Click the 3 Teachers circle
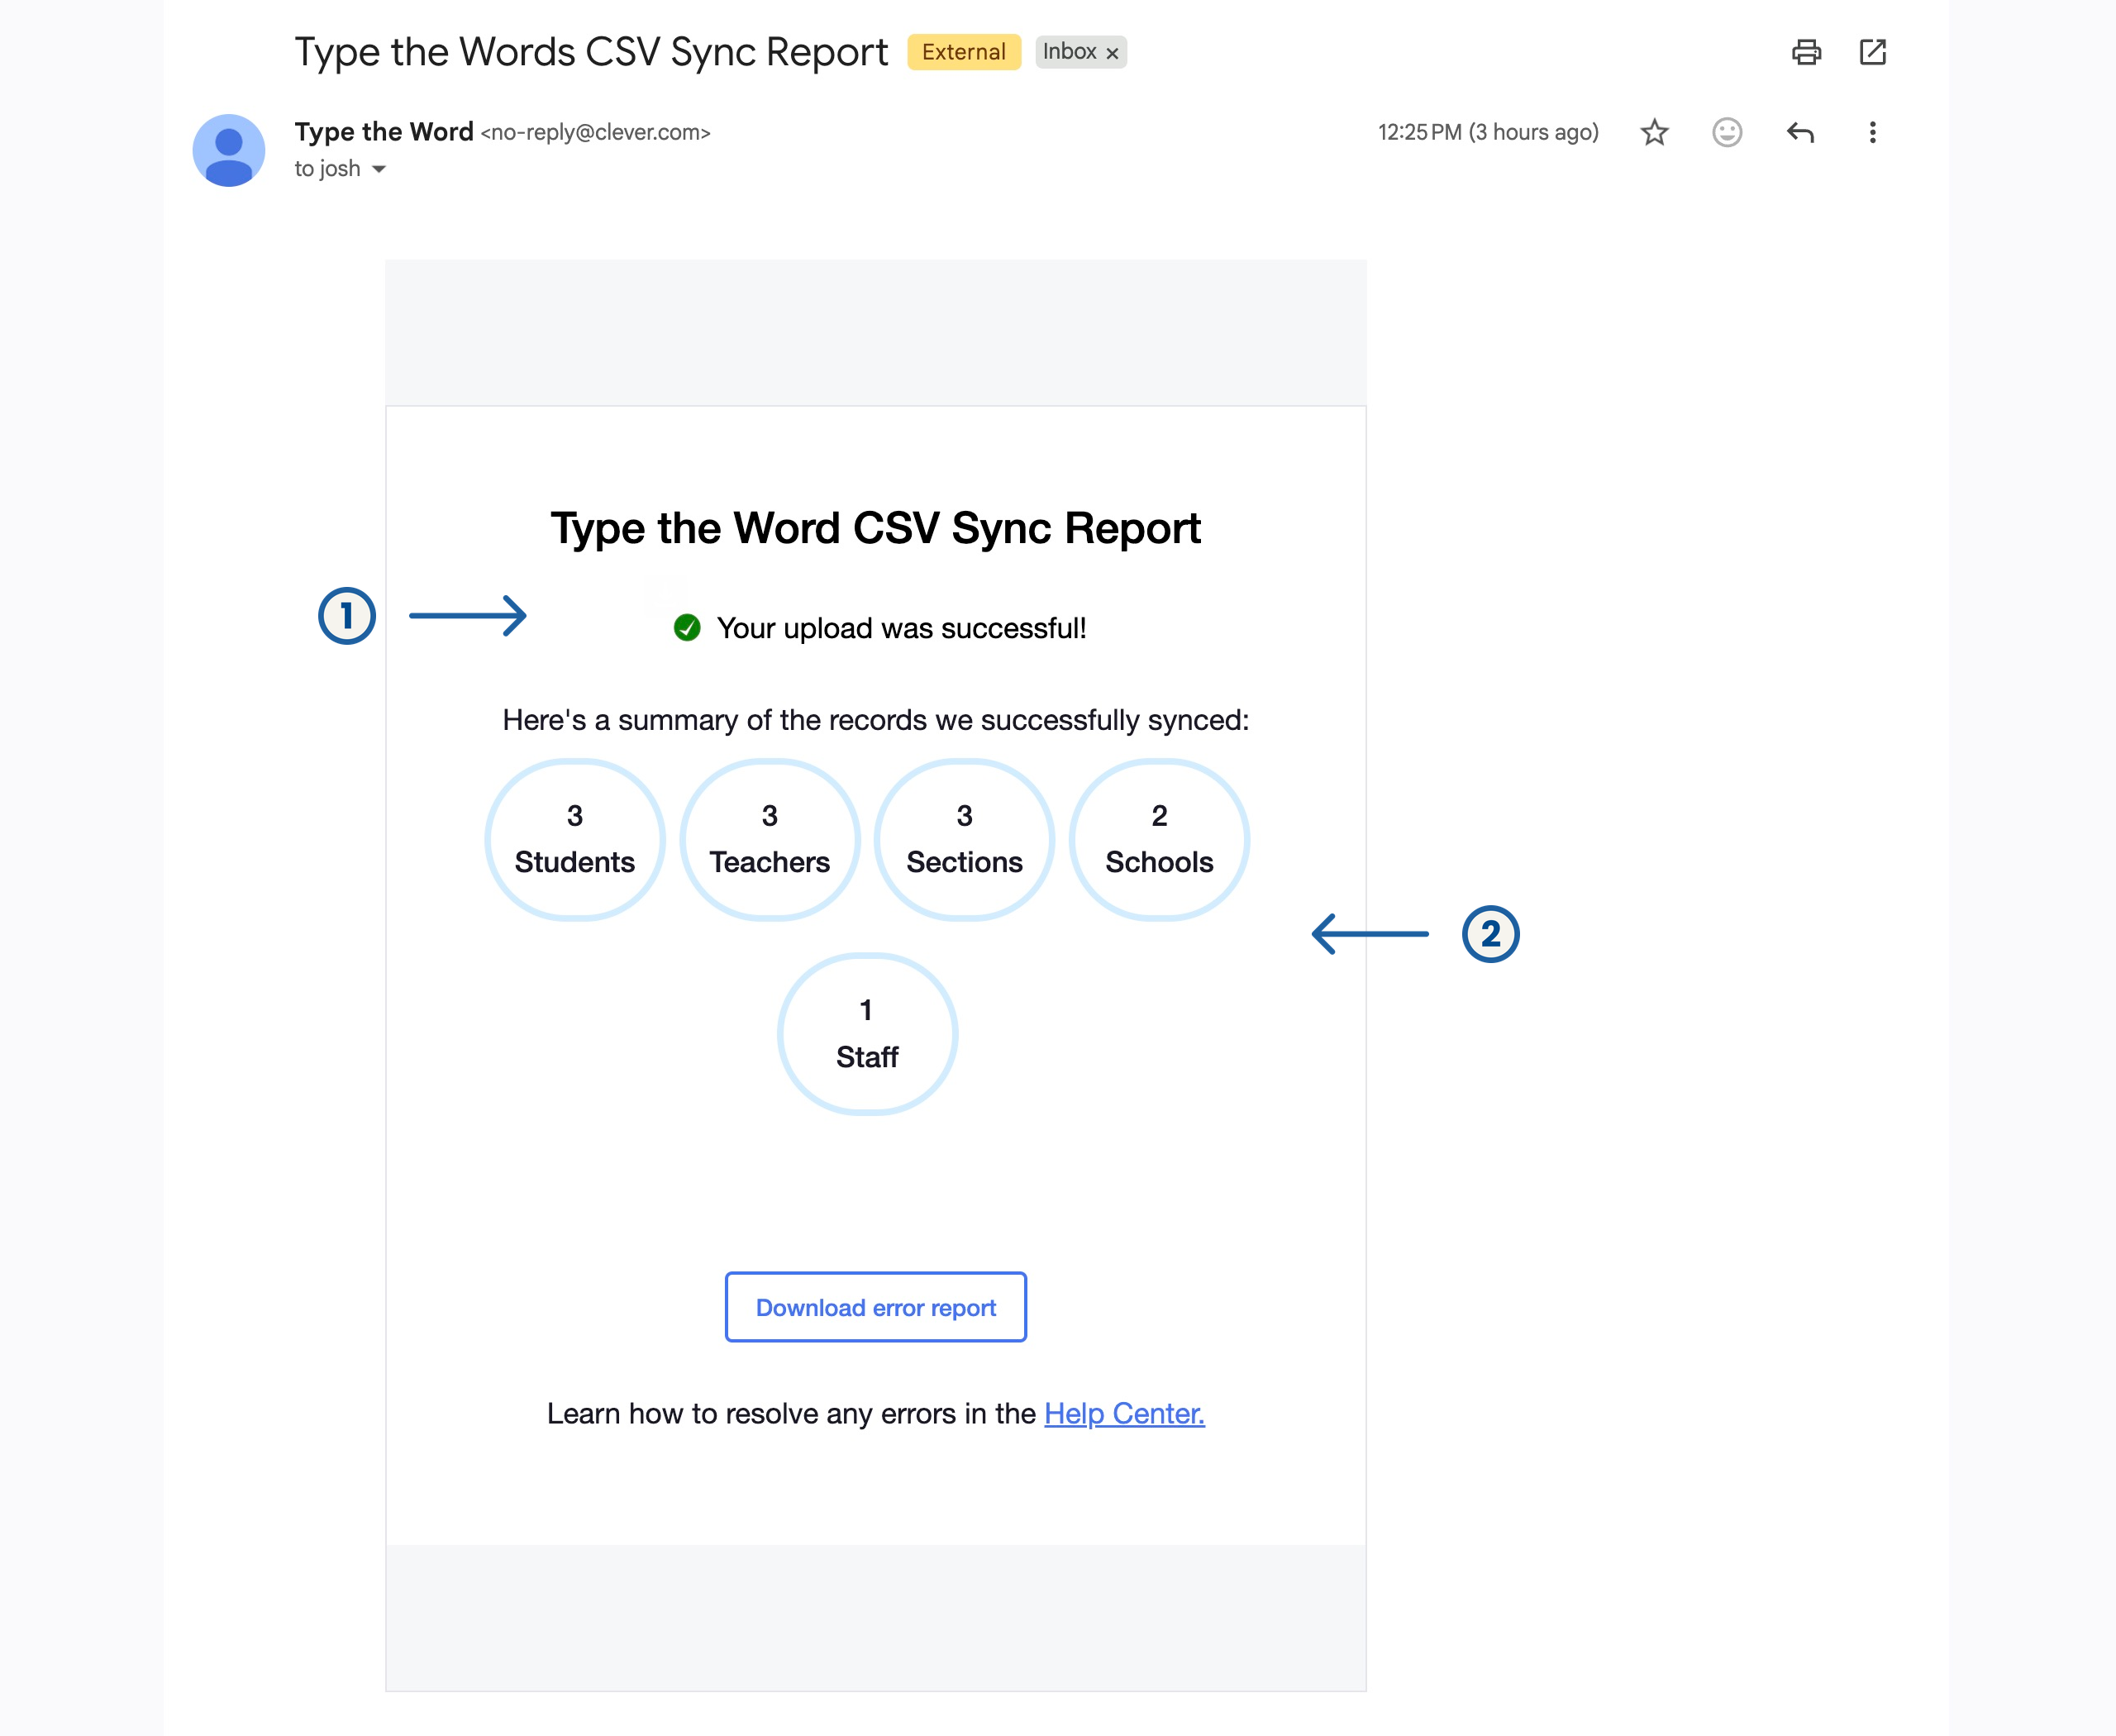This screenshot has width=2116, height=1736. click(770, 839)
